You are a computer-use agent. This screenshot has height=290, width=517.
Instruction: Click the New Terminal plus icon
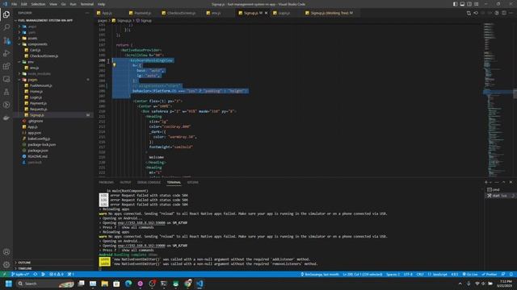coord(486,182)
